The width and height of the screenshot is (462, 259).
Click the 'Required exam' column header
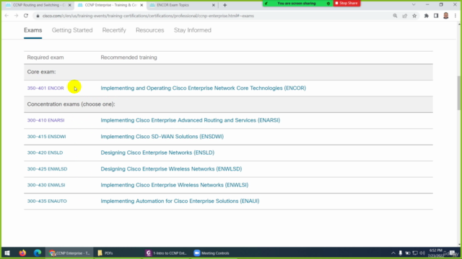point(45,58)
